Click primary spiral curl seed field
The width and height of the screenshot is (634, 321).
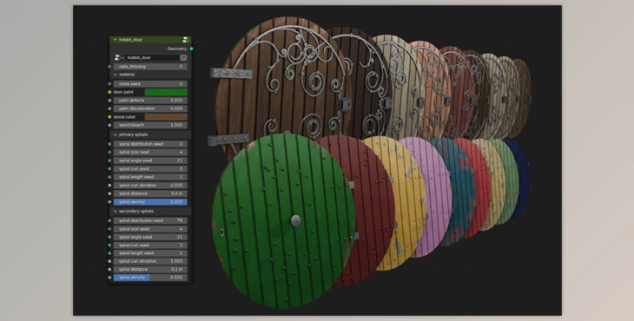point(150,169)
